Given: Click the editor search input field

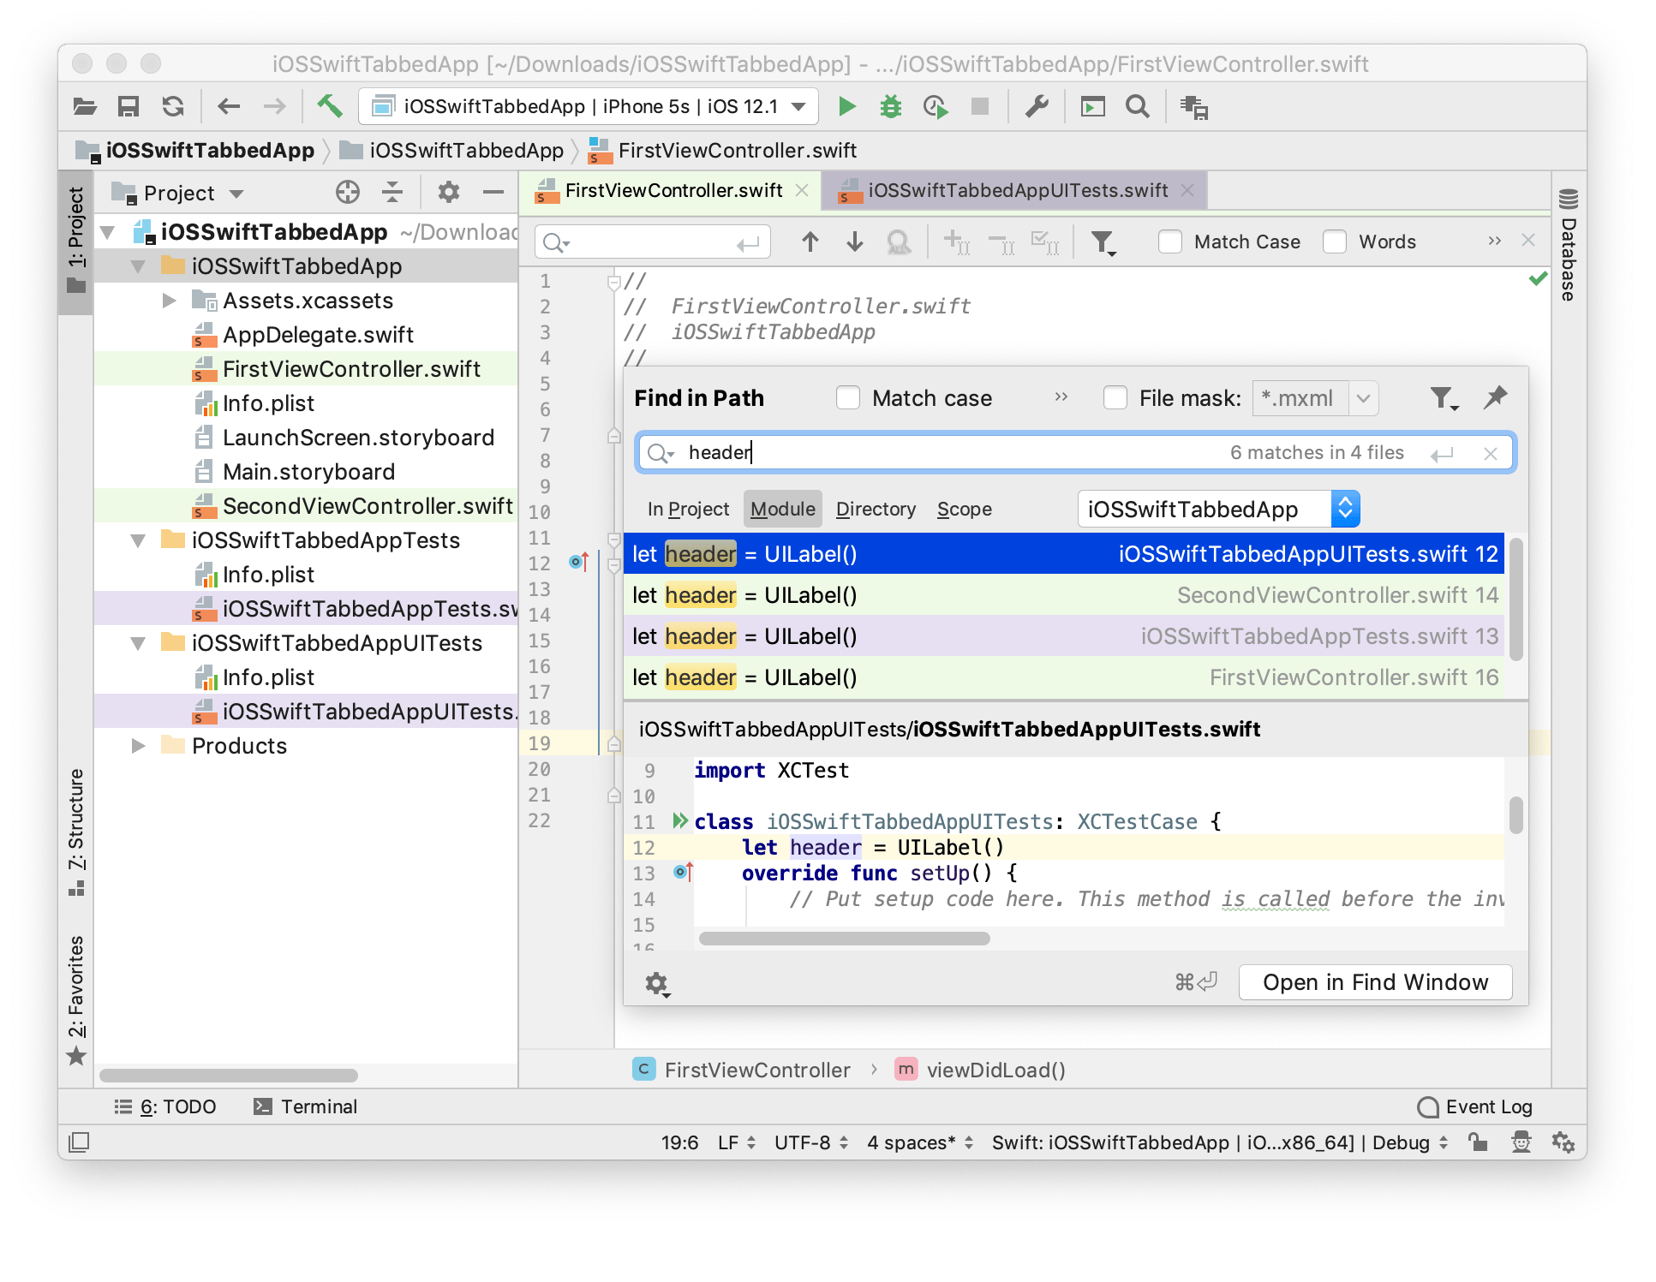Looking at the screenshot, I should pyautogui.click(x=653, y=242).
